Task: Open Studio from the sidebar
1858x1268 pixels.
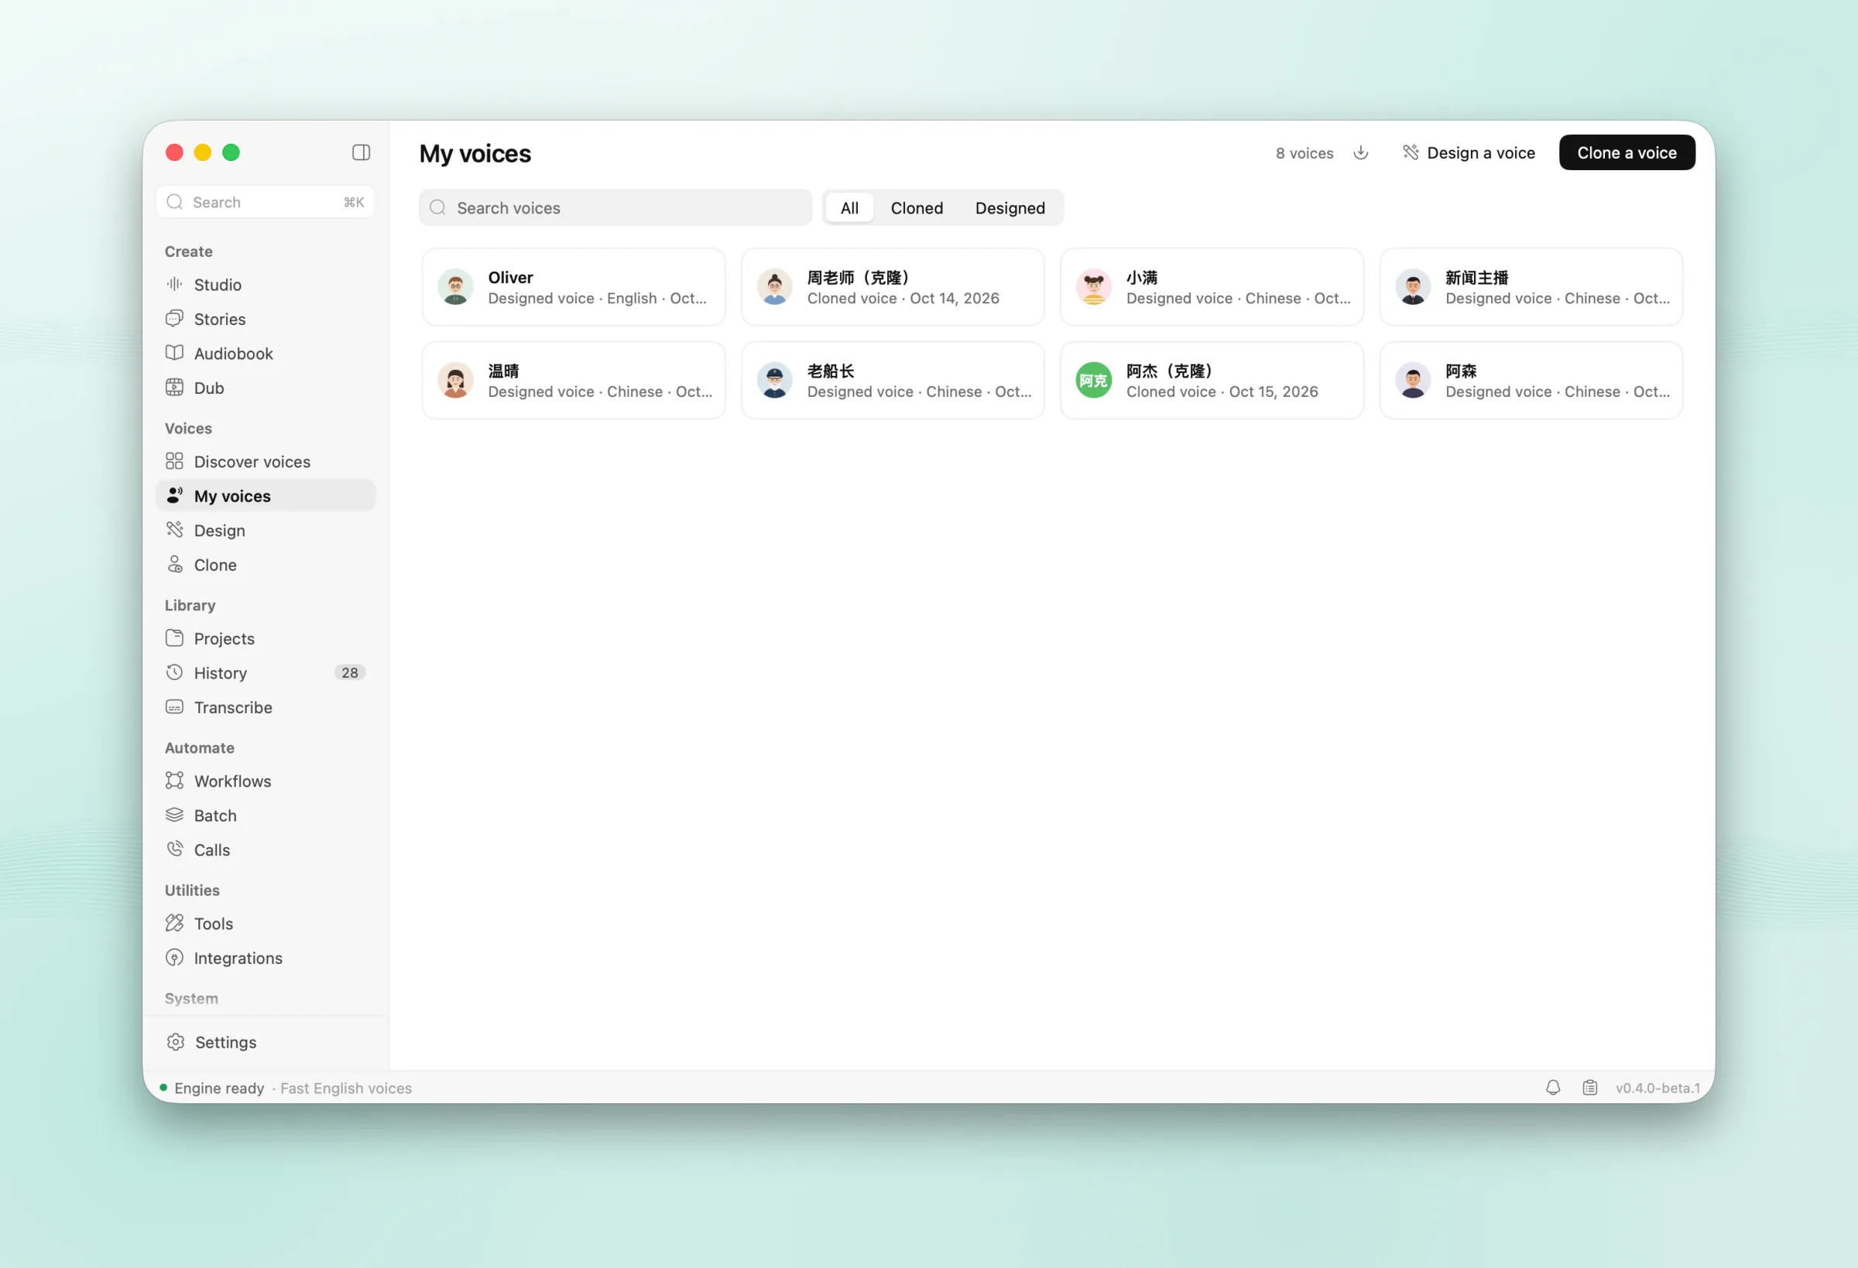Action: [266, 285]
